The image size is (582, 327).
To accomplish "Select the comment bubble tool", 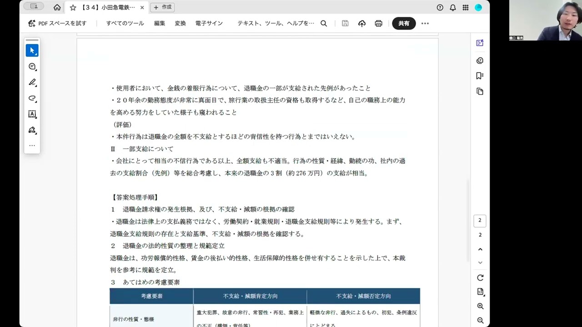I will pos(32,66).
